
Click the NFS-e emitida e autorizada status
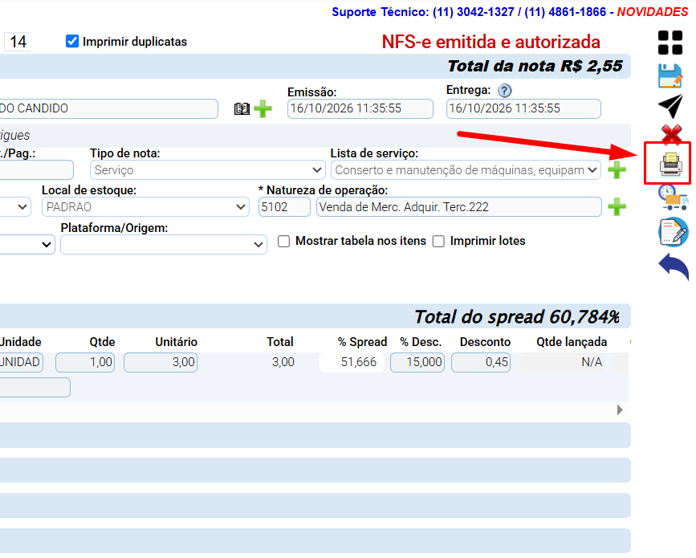(x=491, y=42)
